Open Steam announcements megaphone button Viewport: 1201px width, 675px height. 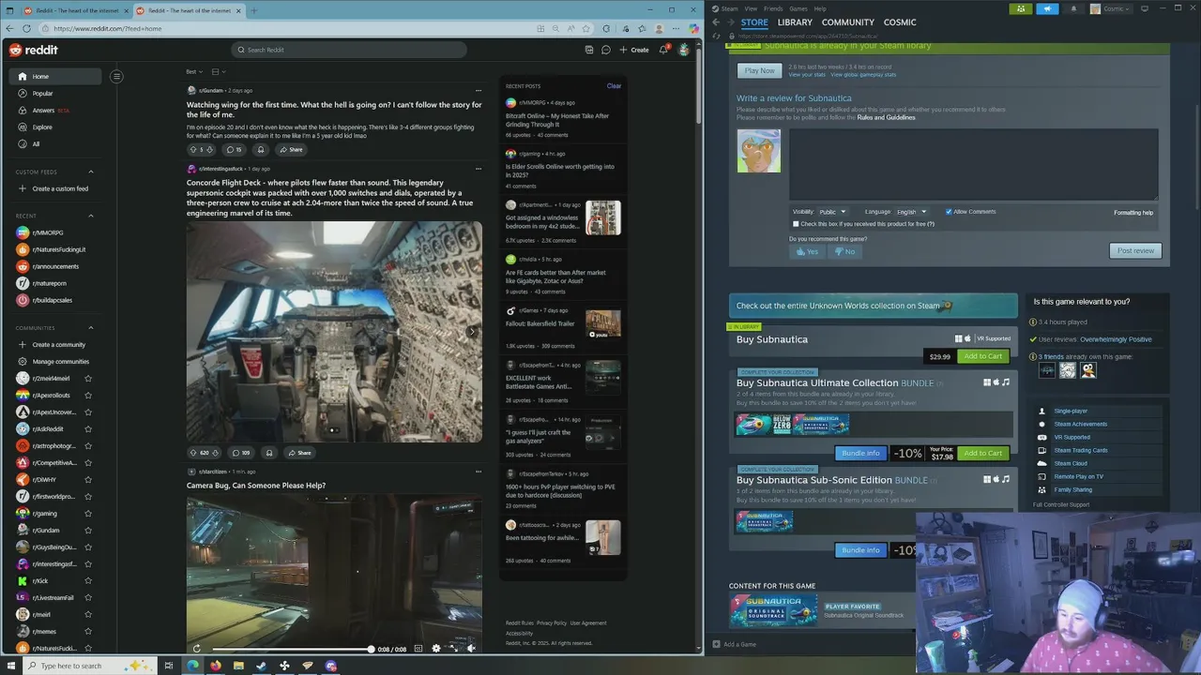pyautogui.click(x=1047, y=8)
